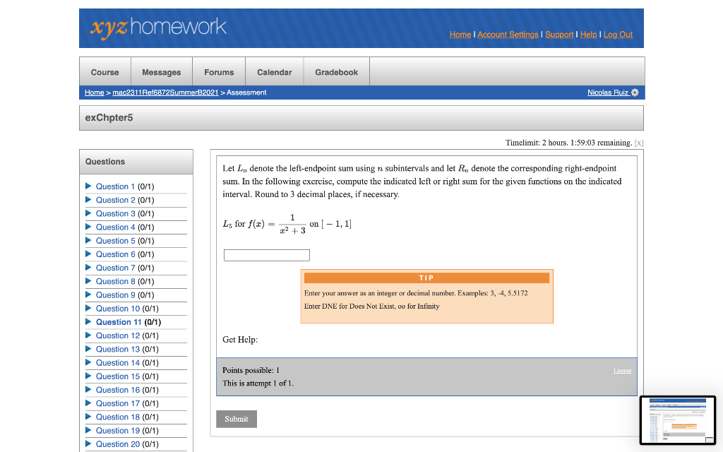Switch to the Gradebook tab

(x=336, y=71)
